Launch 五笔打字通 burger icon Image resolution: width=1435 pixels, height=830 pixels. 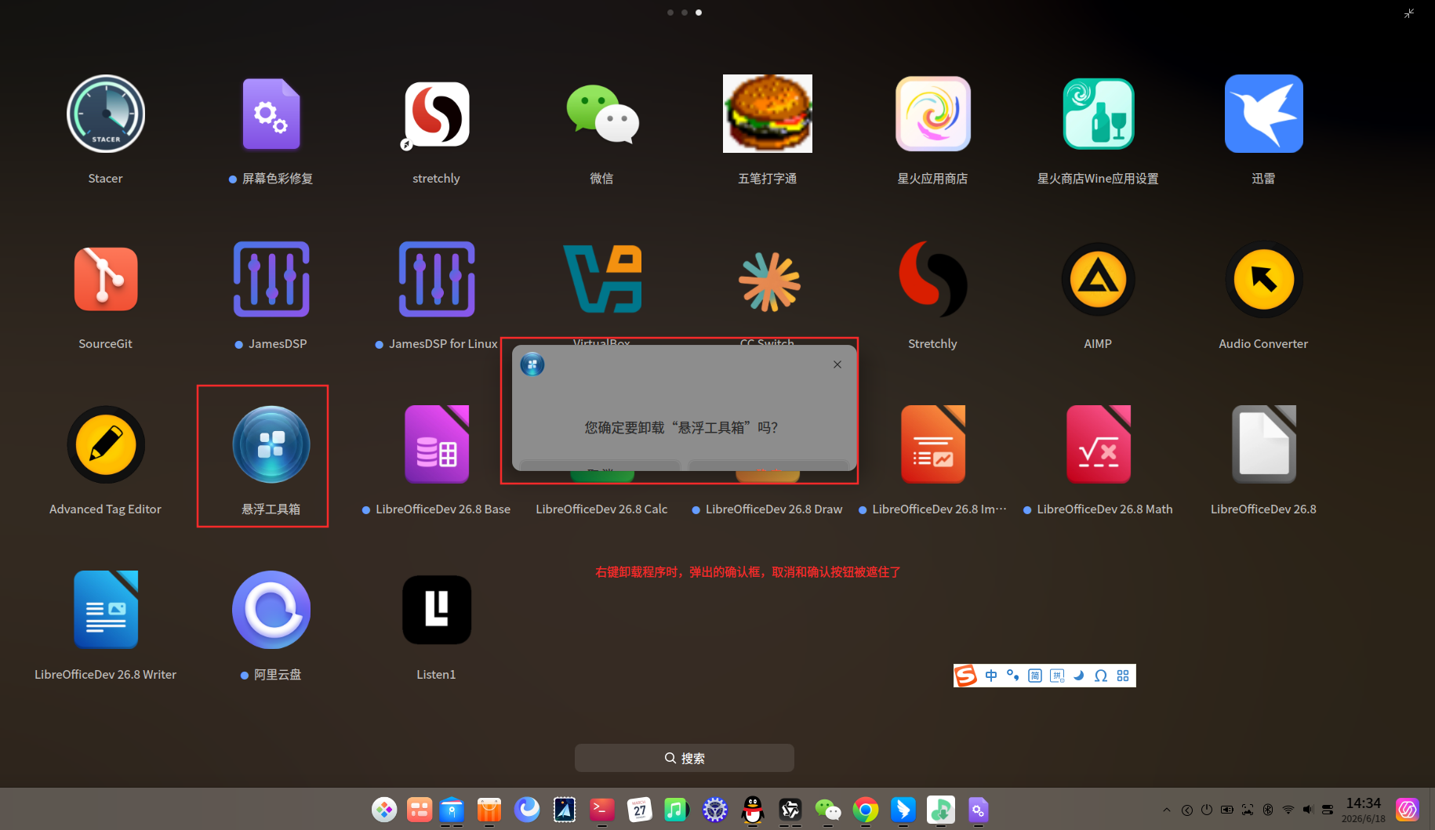click(x=768, y=114)
